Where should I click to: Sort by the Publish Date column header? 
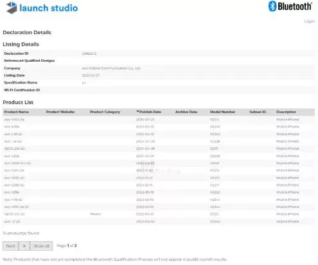150,112
